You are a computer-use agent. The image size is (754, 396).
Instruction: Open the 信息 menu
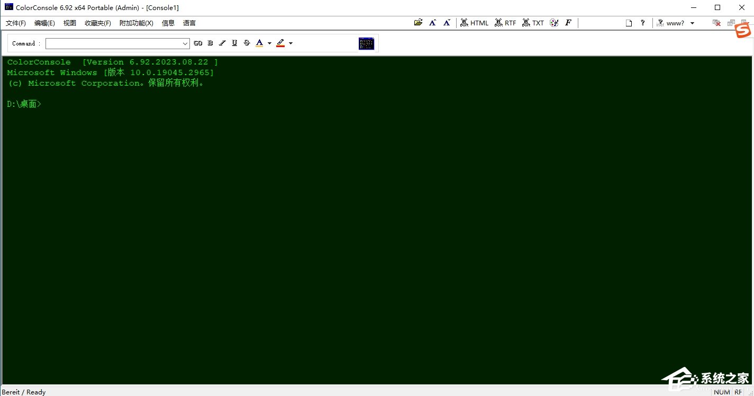(x=168, y=23)
